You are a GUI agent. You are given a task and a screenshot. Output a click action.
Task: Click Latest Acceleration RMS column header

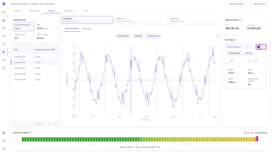(x=45, y=50)
